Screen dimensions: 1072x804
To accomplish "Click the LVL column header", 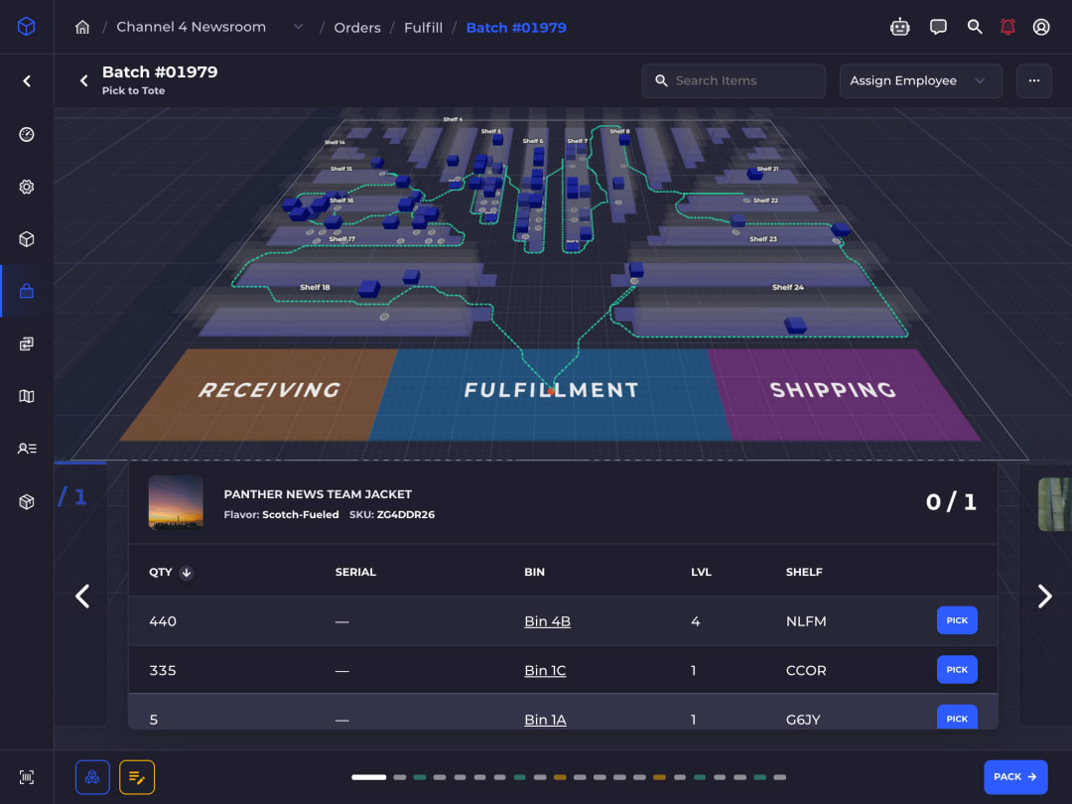I will (x=701, y=573).
